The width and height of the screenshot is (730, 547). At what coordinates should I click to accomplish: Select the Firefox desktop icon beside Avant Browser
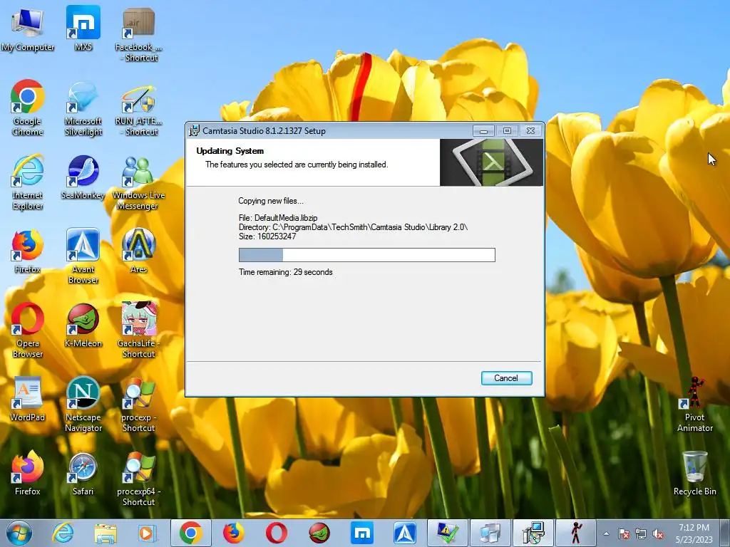click(x=28, y=251)
